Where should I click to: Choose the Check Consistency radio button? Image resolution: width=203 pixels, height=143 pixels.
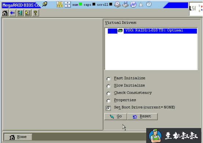(x=108, y=93)
